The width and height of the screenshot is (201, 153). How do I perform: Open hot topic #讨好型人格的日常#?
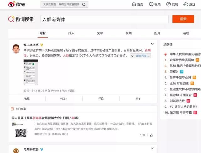coord(183,107)
